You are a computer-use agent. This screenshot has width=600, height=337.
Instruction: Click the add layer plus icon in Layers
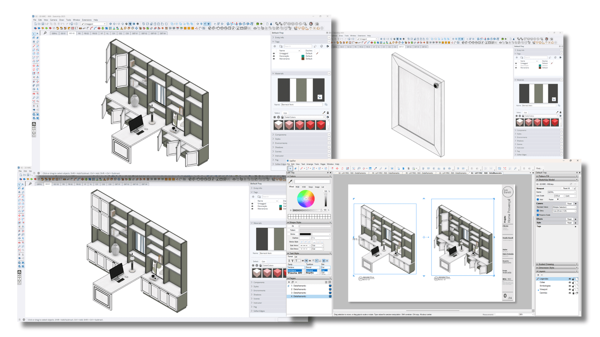click(x=538, y=275)
